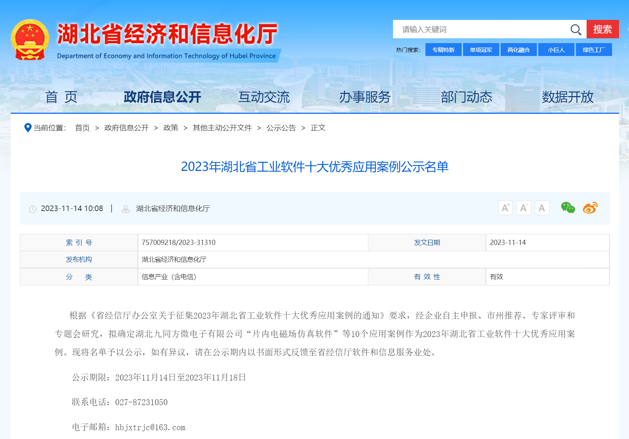This screenshot has width=629, height=439.
Task: Reset font size with plain A icon
Action: (x=542, y=208)
